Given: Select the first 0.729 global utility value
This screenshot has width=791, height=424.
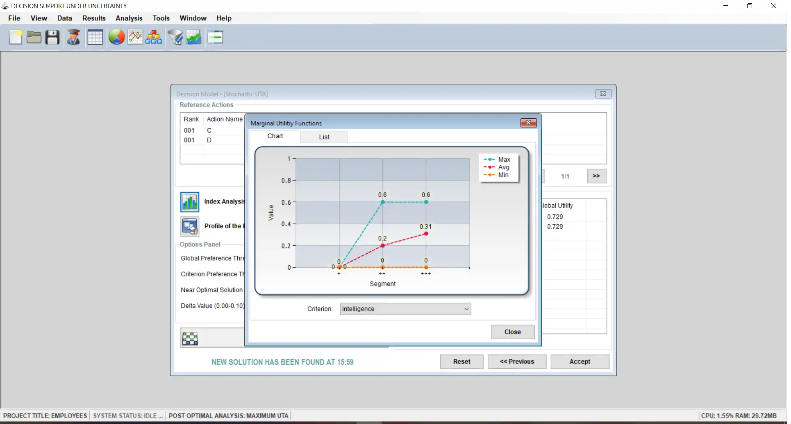Looking at the screenshot, I should tap(555, 217).
